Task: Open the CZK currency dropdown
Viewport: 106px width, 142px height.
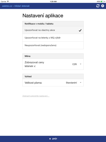Action: tap(77, 64)
